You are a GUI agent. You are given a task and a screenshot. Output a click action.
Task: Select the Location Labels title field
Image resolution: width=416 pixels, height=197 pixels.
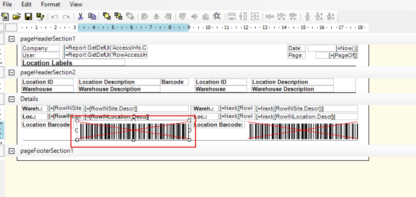tap(73, 63)
